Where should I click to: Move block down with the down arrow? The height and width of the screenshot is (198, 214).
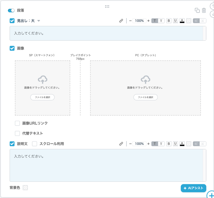tap(212, 14)
